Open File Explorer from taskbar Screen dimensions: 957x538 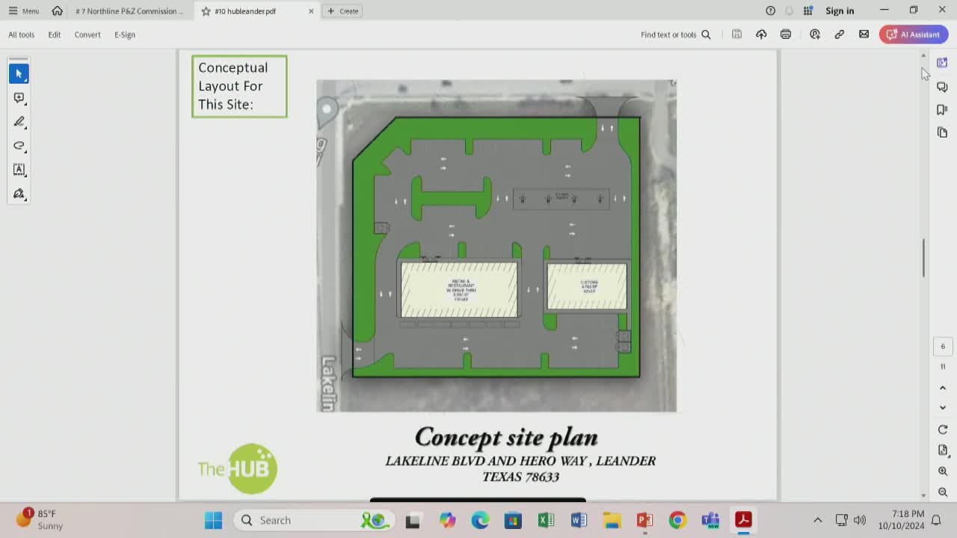click(612, 520)
